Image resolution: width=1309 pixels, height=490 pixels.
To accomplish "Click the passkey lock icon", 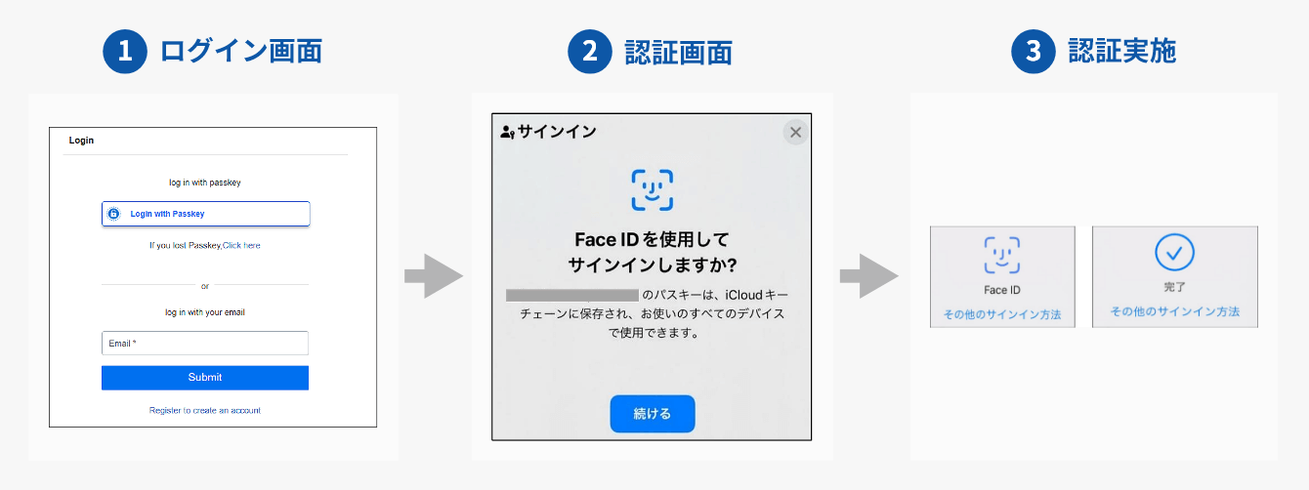I will click(113, 214).
